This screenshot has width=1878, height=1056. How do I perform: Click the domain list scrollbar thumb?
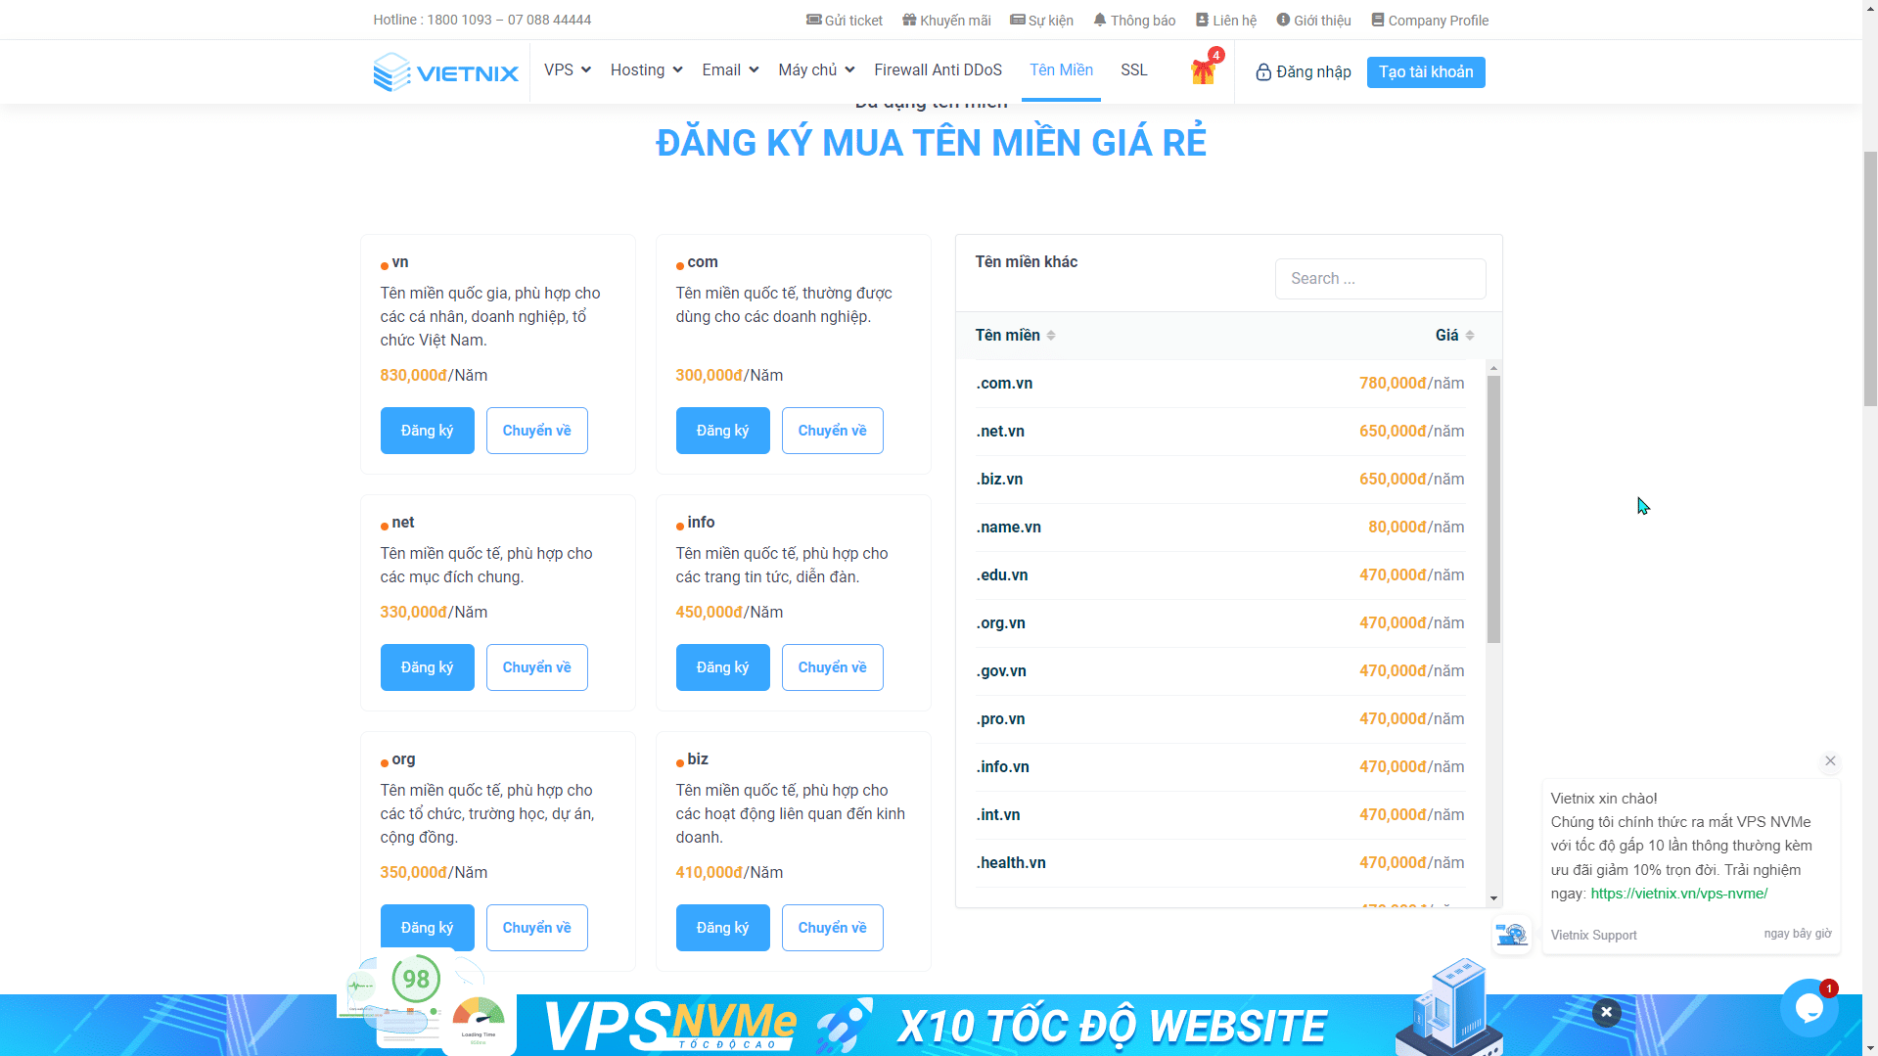point(1493,509)
